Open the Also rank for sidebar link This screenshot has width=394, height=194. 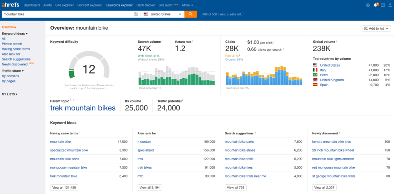point(11,54)
